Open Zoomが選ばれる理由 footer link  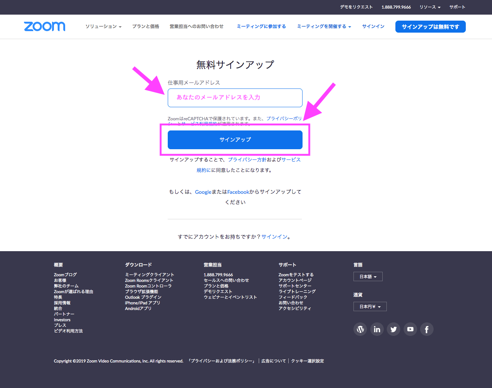[73, 292]
